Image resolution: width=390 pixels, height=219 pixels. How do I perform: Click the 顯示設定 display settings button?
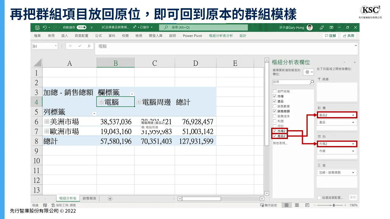(268, 205)
